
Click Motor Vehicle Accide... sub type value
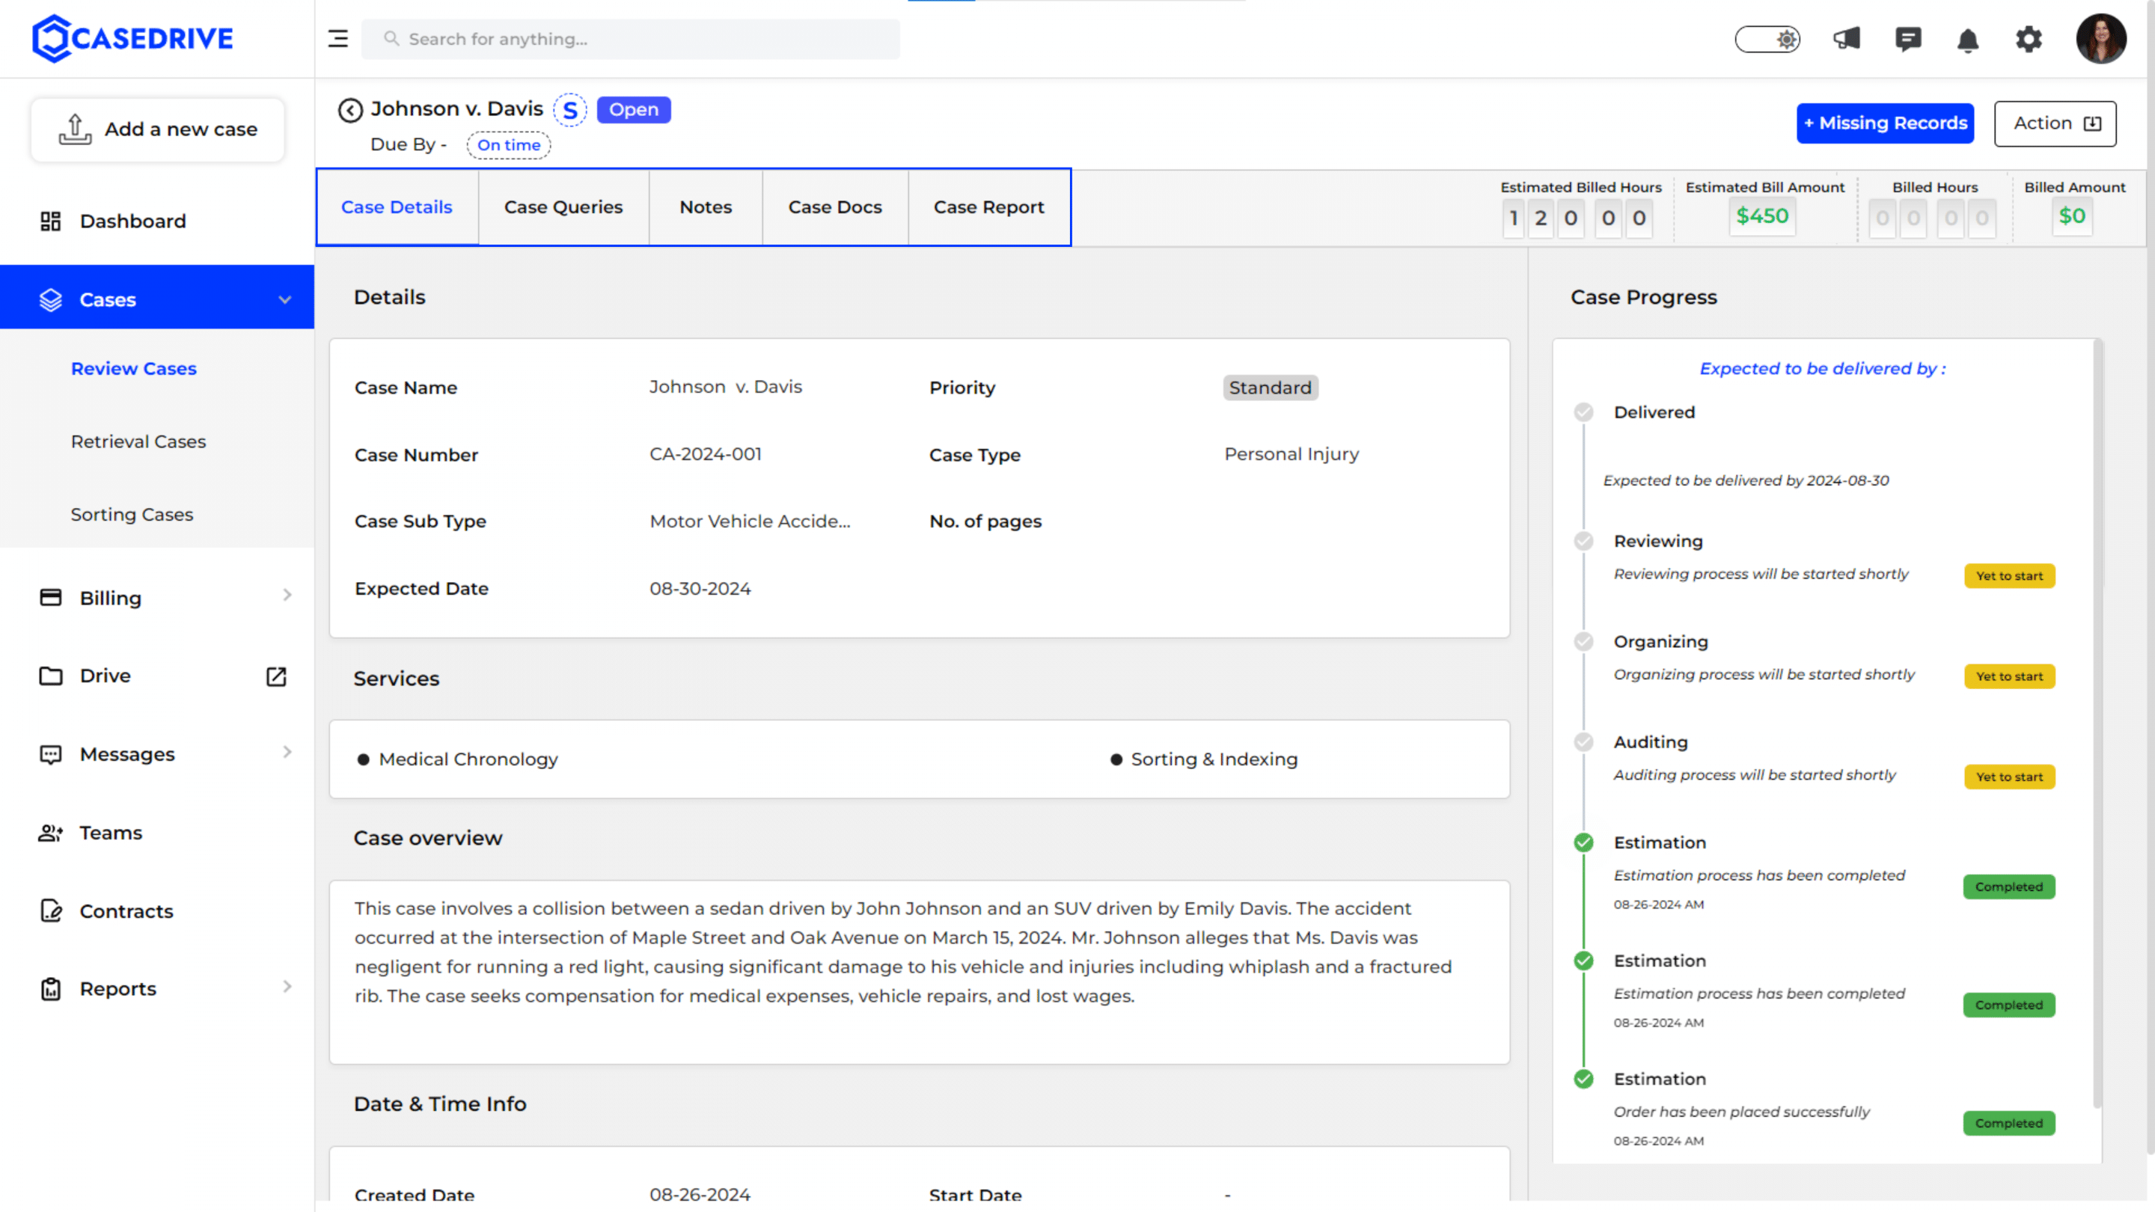[x=750, y=521]
